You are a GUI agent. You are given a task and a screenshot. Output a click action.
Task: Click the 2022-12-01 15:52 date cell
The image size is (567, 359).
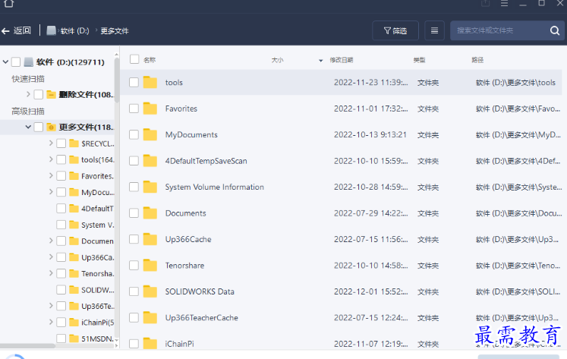[x=370, y=291]
